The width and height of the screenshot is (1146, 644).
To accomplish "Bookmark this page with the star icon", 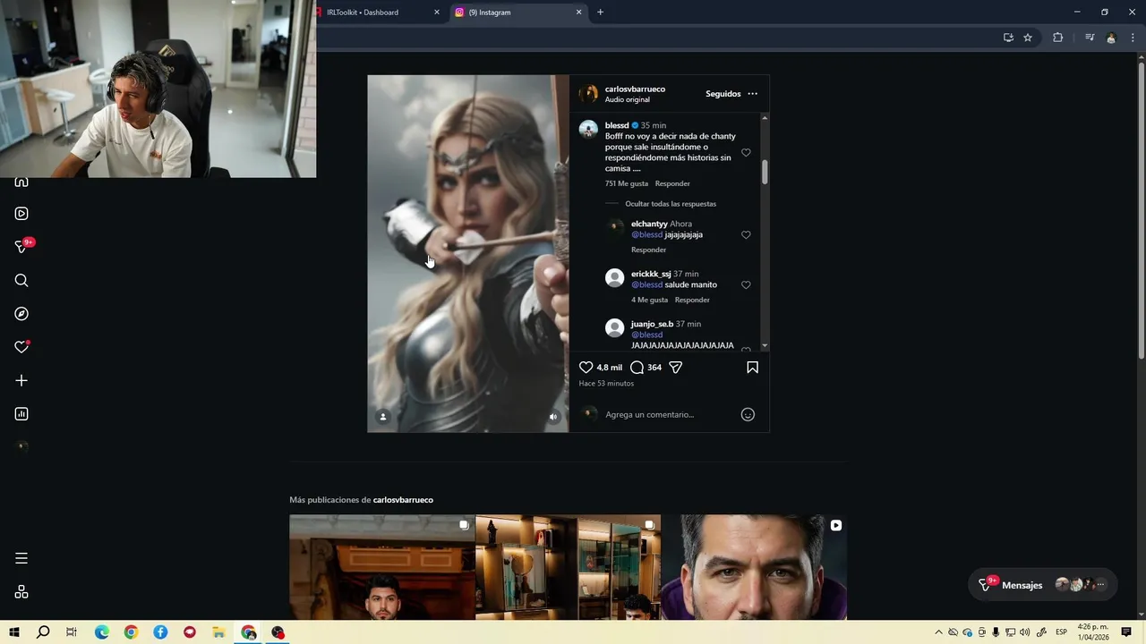I will tap(1028, 38).
